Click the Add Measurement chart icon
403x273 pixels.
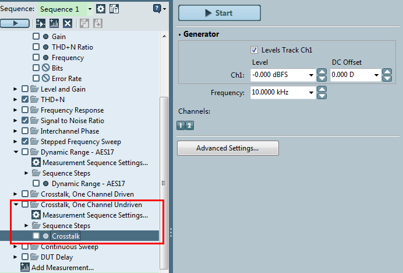click(x=24, y=267)
